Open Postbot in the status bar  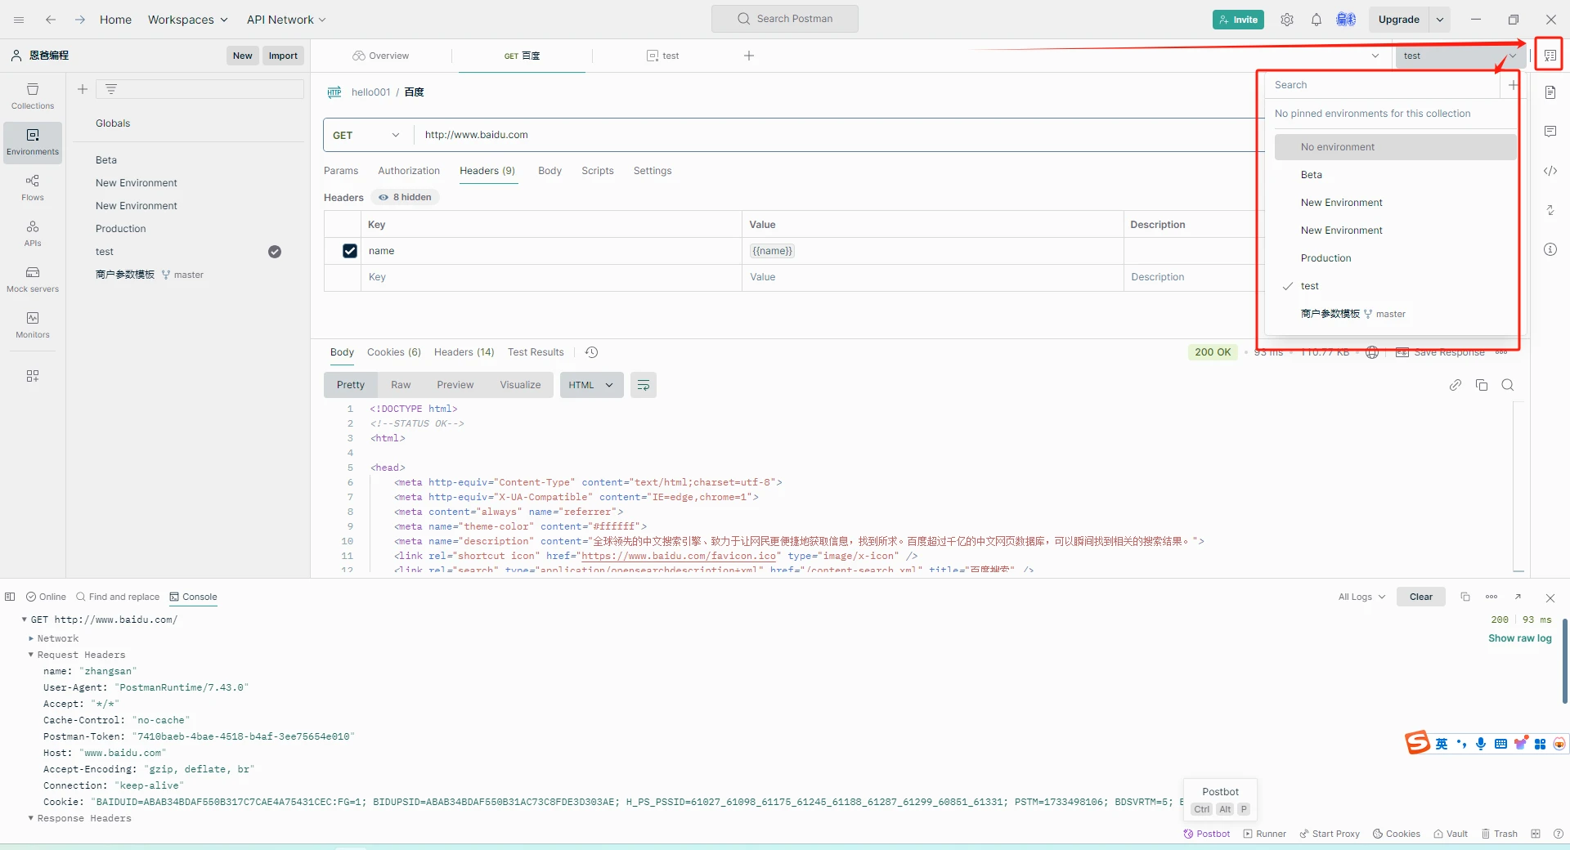pos(1207,834)
